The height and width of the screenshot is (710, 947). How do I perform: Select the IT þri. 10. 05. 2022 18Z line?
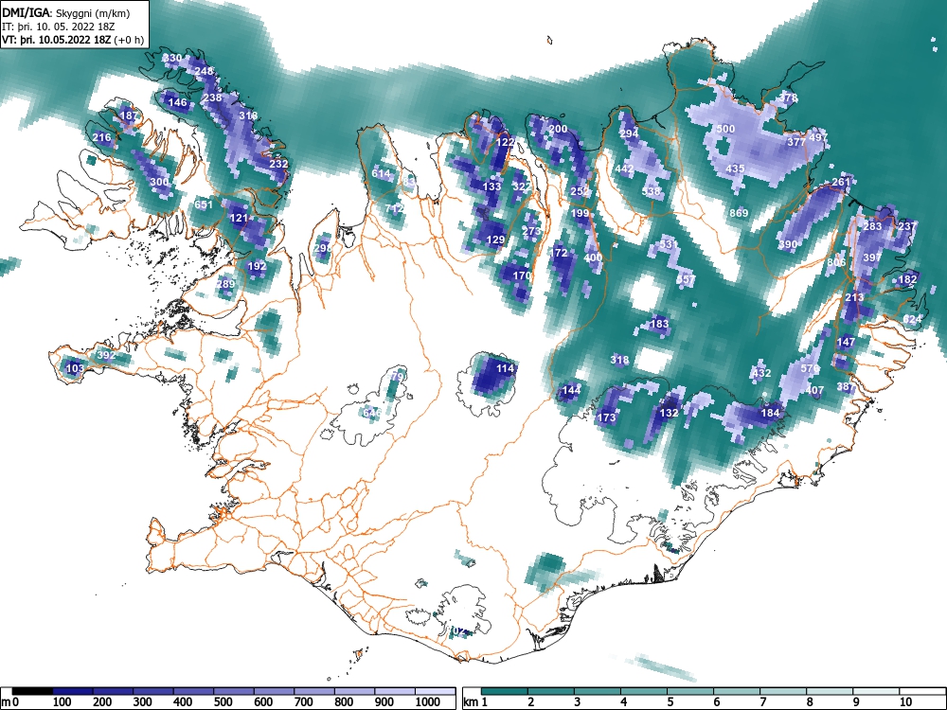(59, 27)
